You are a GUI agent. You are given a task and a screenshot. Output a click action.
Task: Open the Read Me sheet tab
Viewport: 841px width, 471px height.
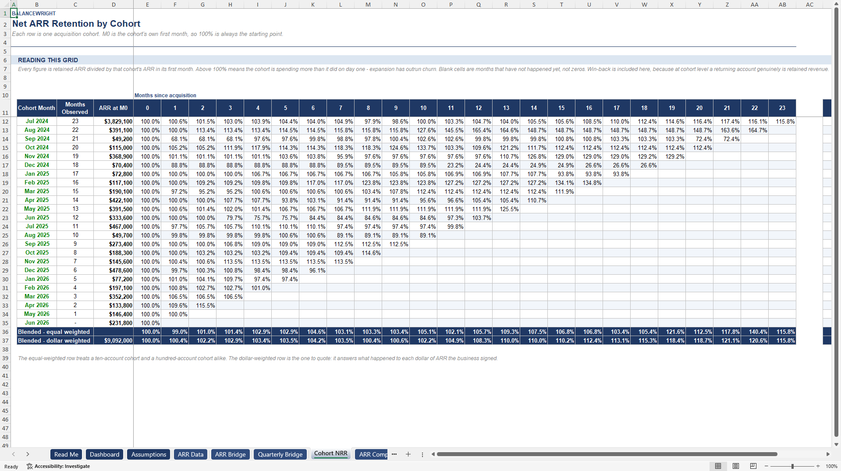coord(66,454)
